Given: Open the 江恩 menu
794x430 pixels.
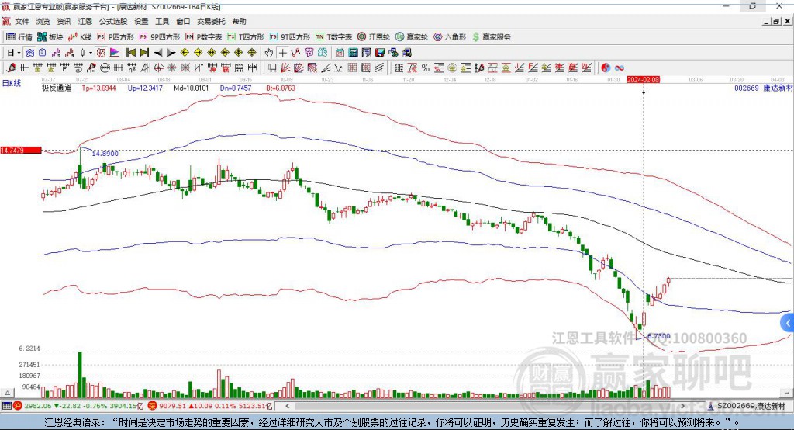Looking at the screenshot, I should (x=85, y=21).
